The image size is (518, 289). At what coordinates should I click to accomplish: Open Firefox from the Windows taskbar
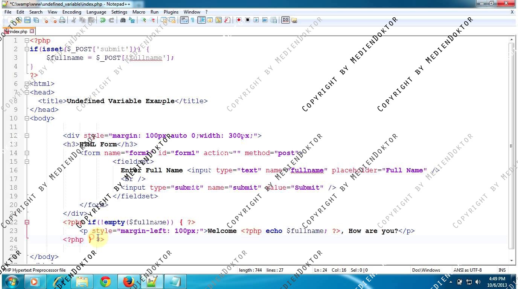pos(129,281)
